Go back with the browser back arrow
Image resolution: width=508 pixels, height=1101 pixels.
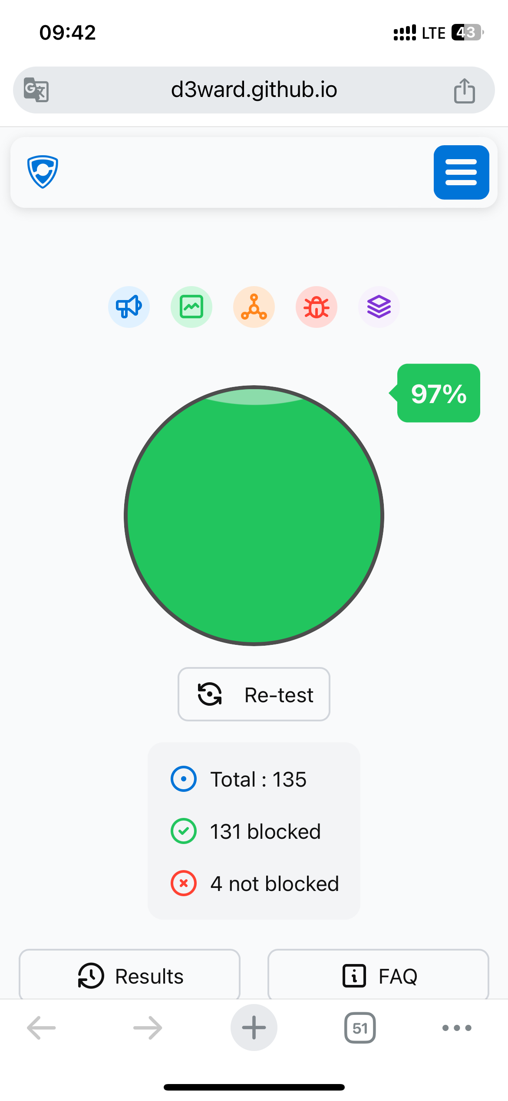click(41, 1028)
